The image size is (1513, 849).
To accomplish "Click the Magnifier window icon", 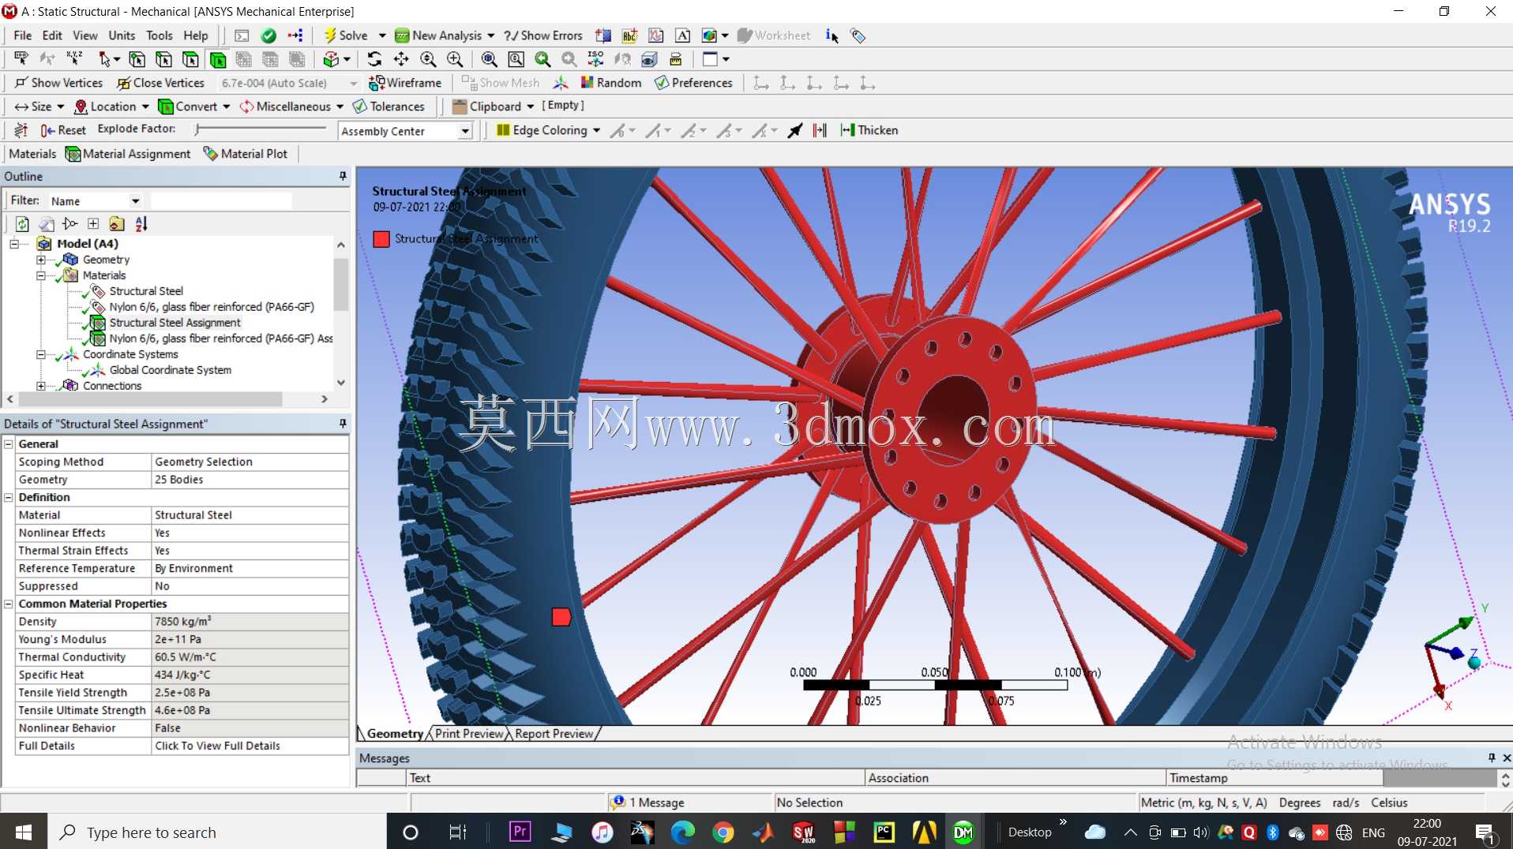I will (x=516, y=59).
